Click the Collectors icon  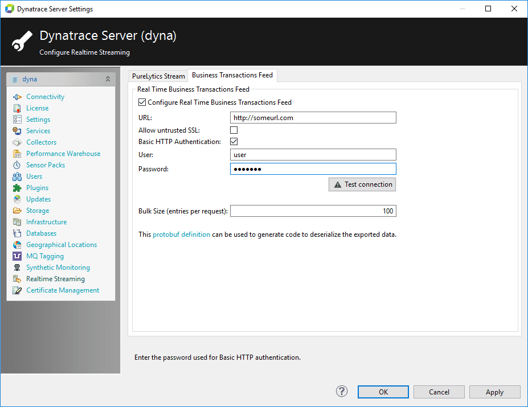coord(17,142)
